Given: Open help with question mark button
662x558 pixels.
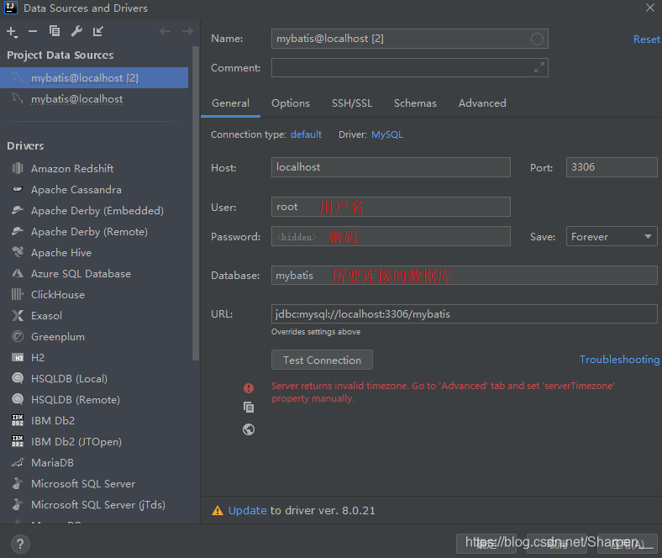Looking at the screenshot, I should point(20,544).
